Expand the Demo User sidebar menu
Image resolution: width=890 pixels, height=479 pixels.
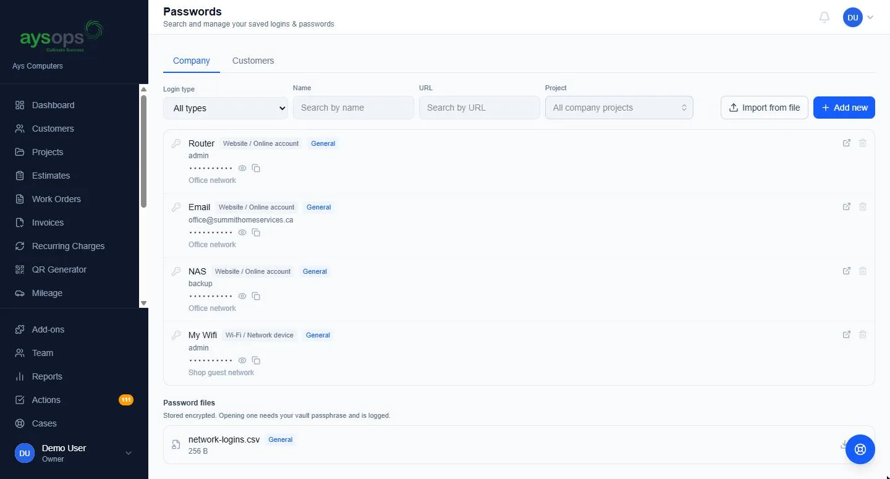point(129,453)
